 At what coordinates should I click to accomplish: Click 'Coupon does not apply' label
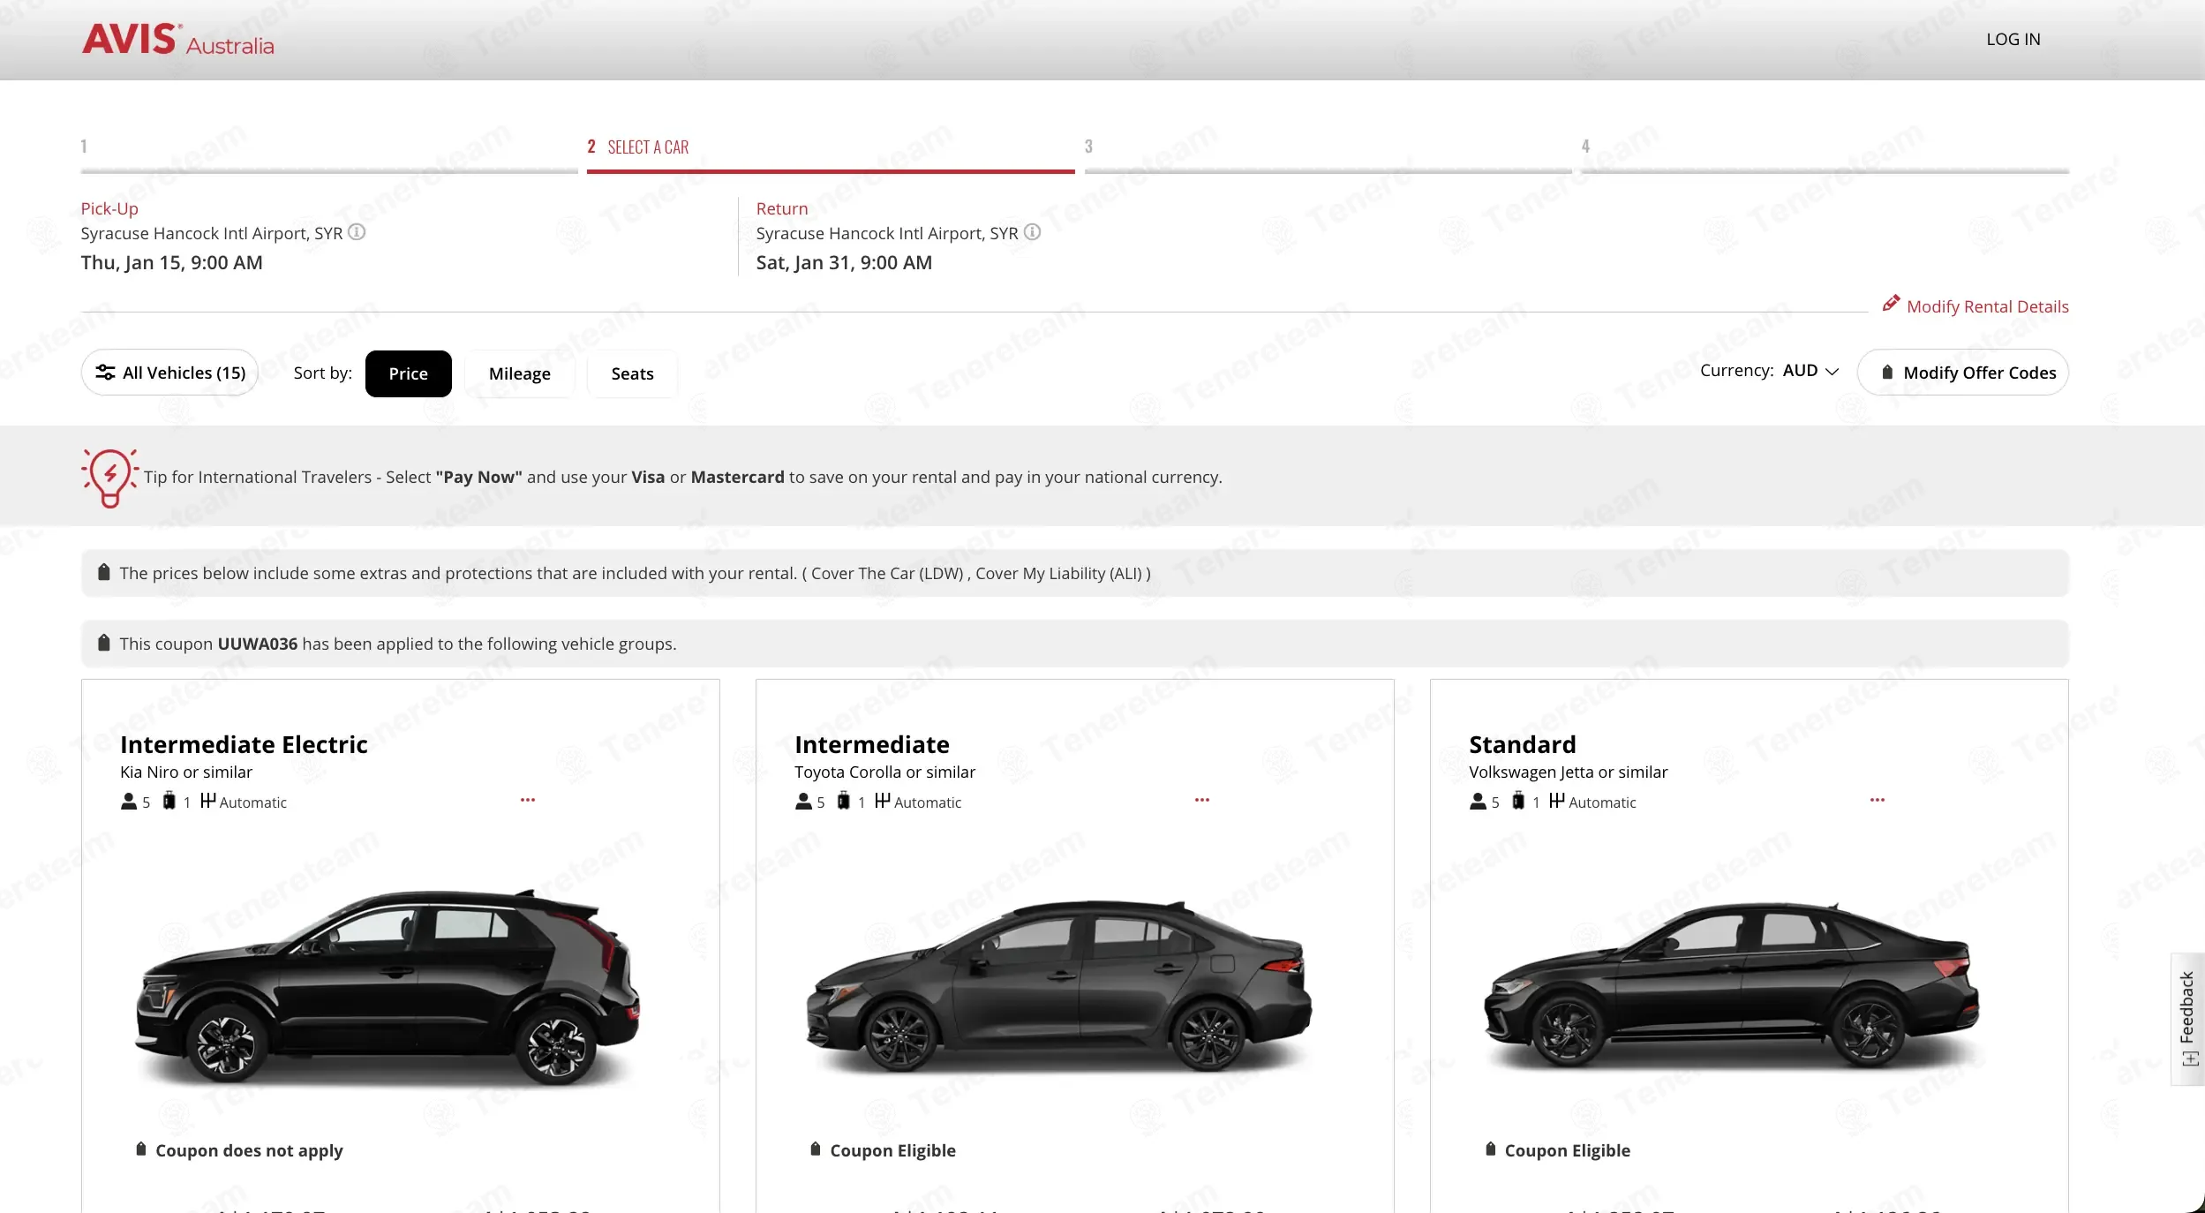pyautogui.click(x=249, y=1150)
